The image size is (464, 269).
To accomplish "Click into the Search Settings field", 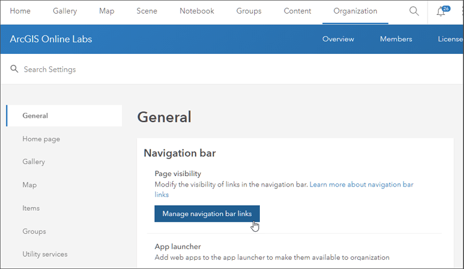I will 232,69.
